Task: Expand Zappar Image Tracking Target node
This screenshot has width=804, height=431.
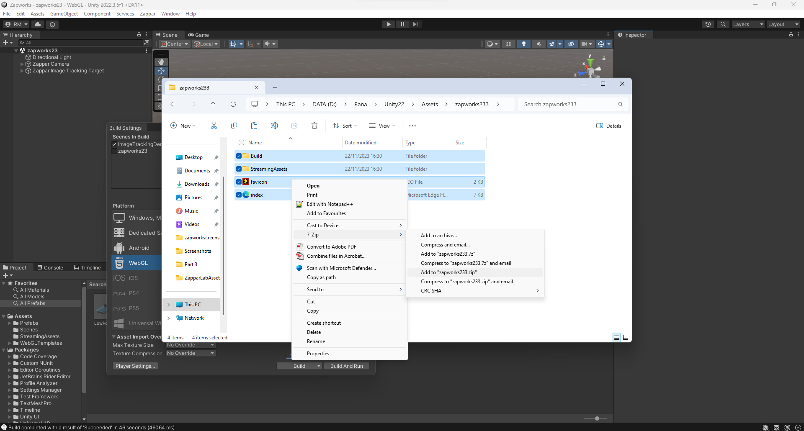Action: pos(22,71)
